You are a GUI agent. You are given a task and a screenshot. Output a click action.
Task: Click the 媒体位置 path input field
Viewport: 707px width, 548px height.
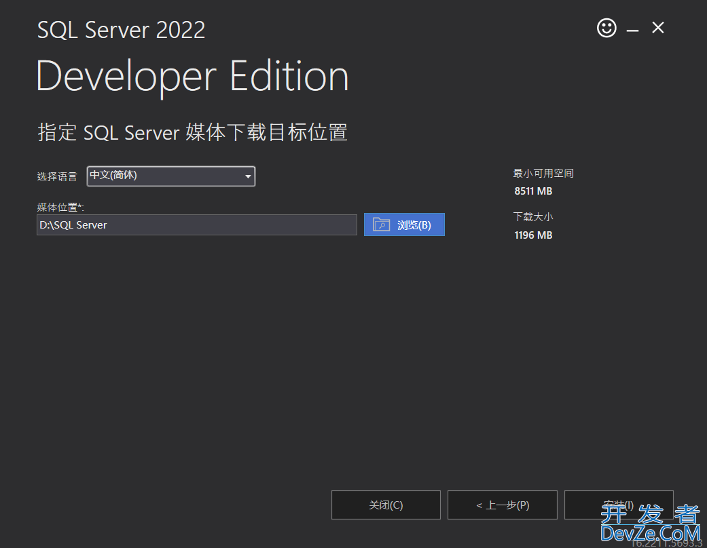(x=196, y=224)
